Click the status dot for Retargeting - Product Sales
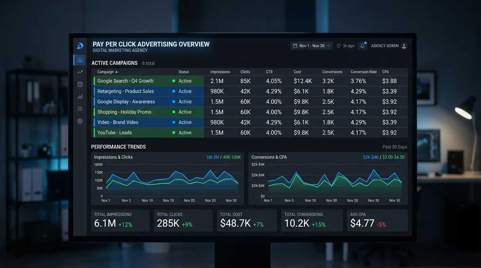This screenshot has width=481, height=268. point(174,91)
